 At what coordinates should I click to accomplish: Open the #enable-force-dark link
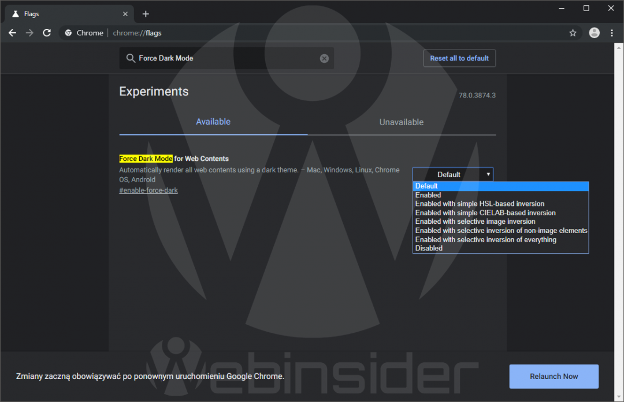pyautogui.click(x=148, y=190)
